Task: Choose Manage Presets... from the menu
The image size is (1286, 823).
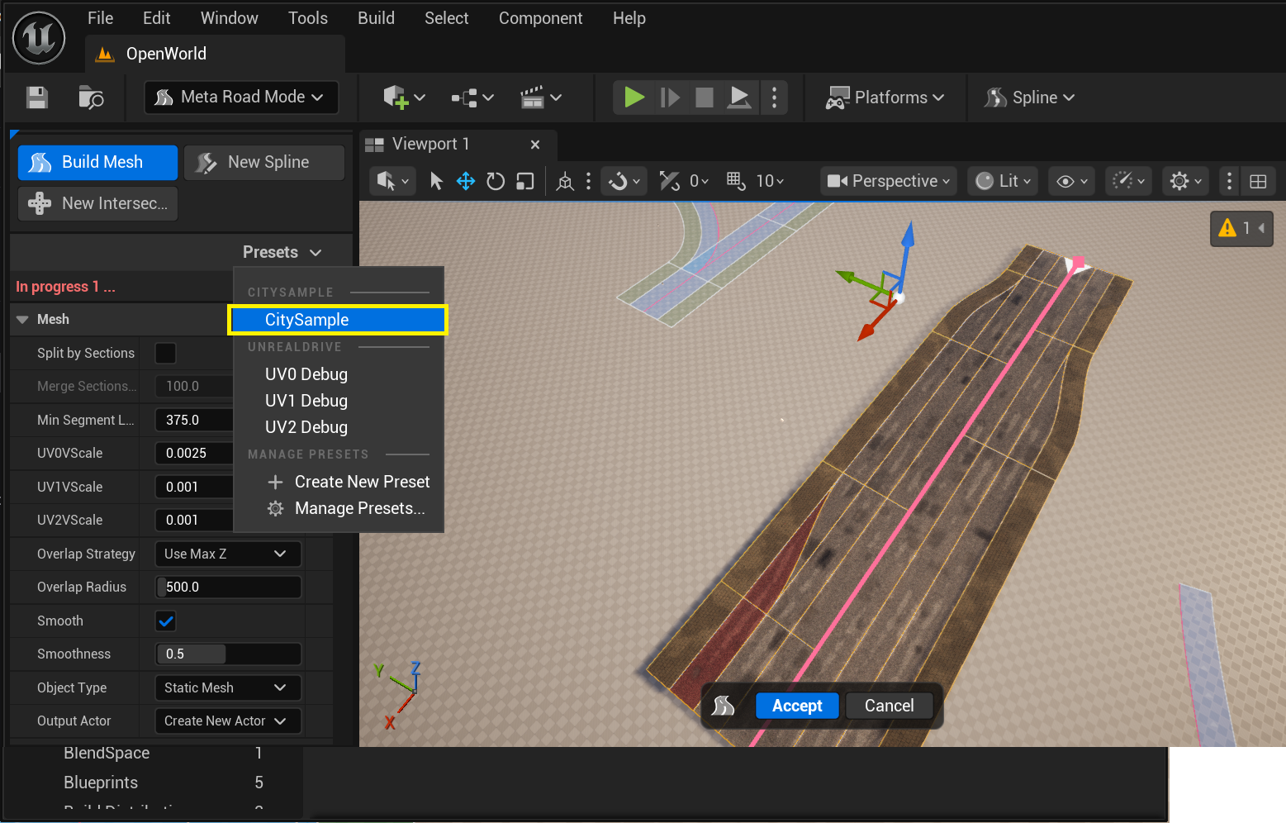Action: (359, 508)
